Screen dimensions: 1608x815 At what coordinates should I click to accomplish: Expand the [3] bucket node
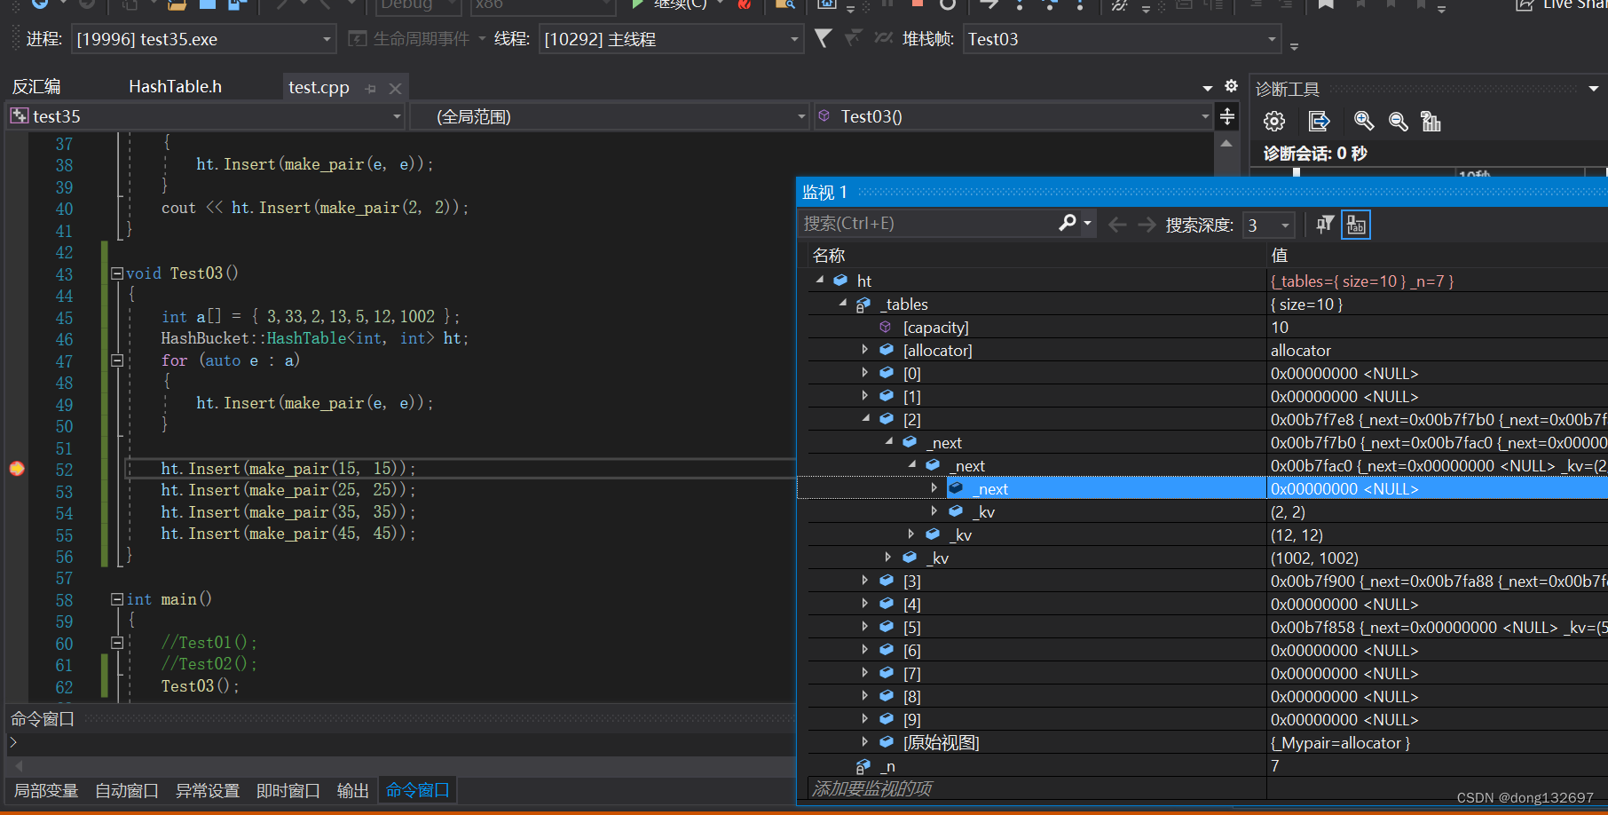(x=865, y=580)
